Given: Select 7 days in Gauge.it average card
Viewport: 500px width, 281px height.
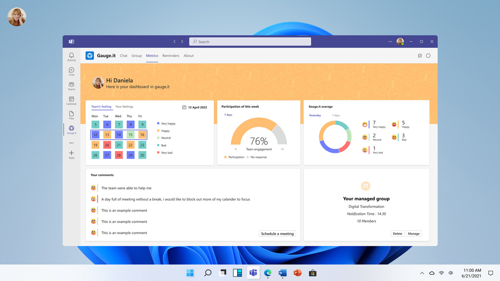Looking at the screenshot, I should 336,116.
